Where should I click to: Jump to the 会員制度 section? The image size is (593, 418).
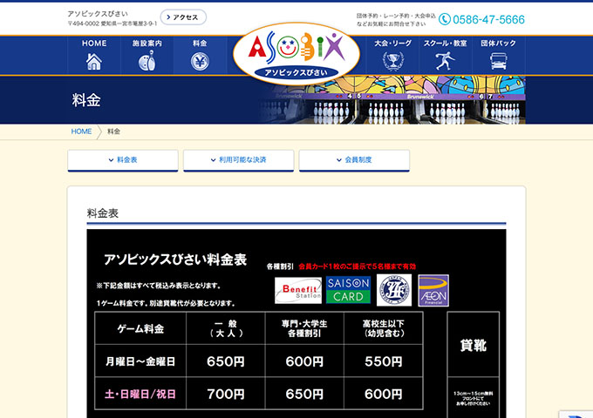coord(354,160)
